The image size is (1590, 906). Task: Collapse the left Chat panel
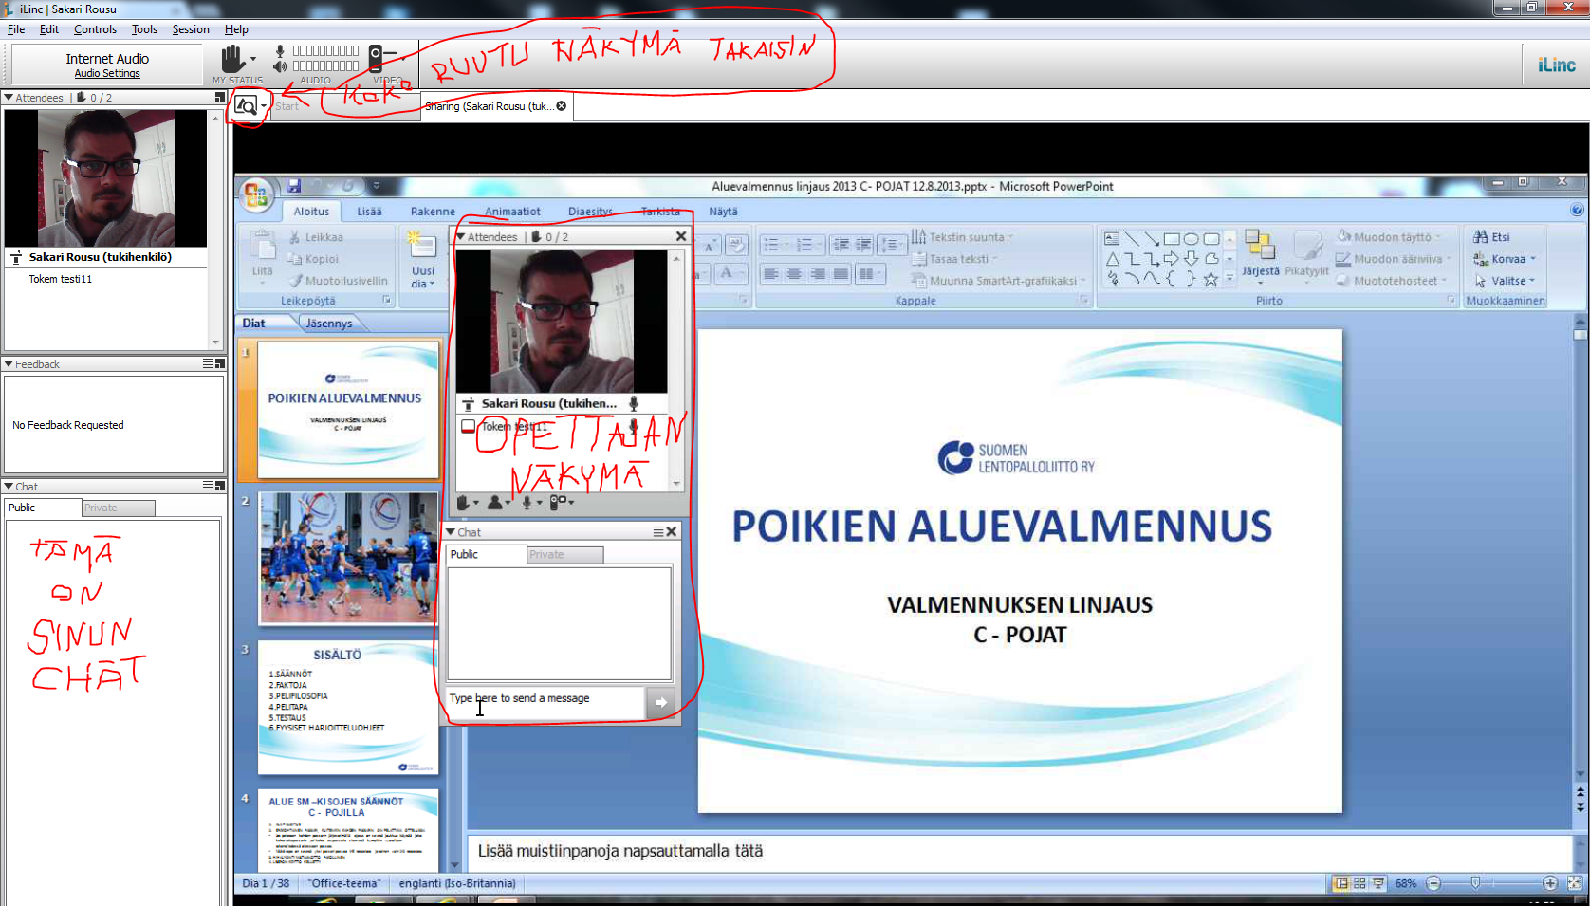9,487
